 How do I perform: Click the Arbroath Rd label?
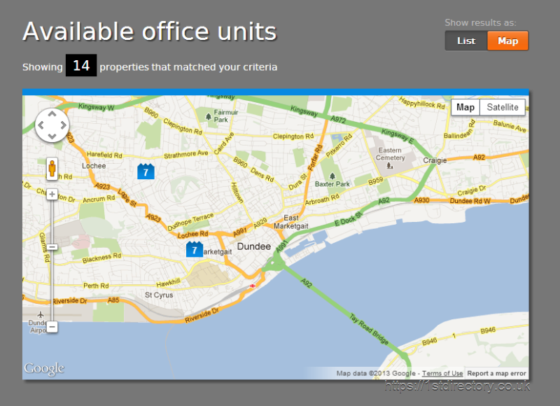(322, 199)
